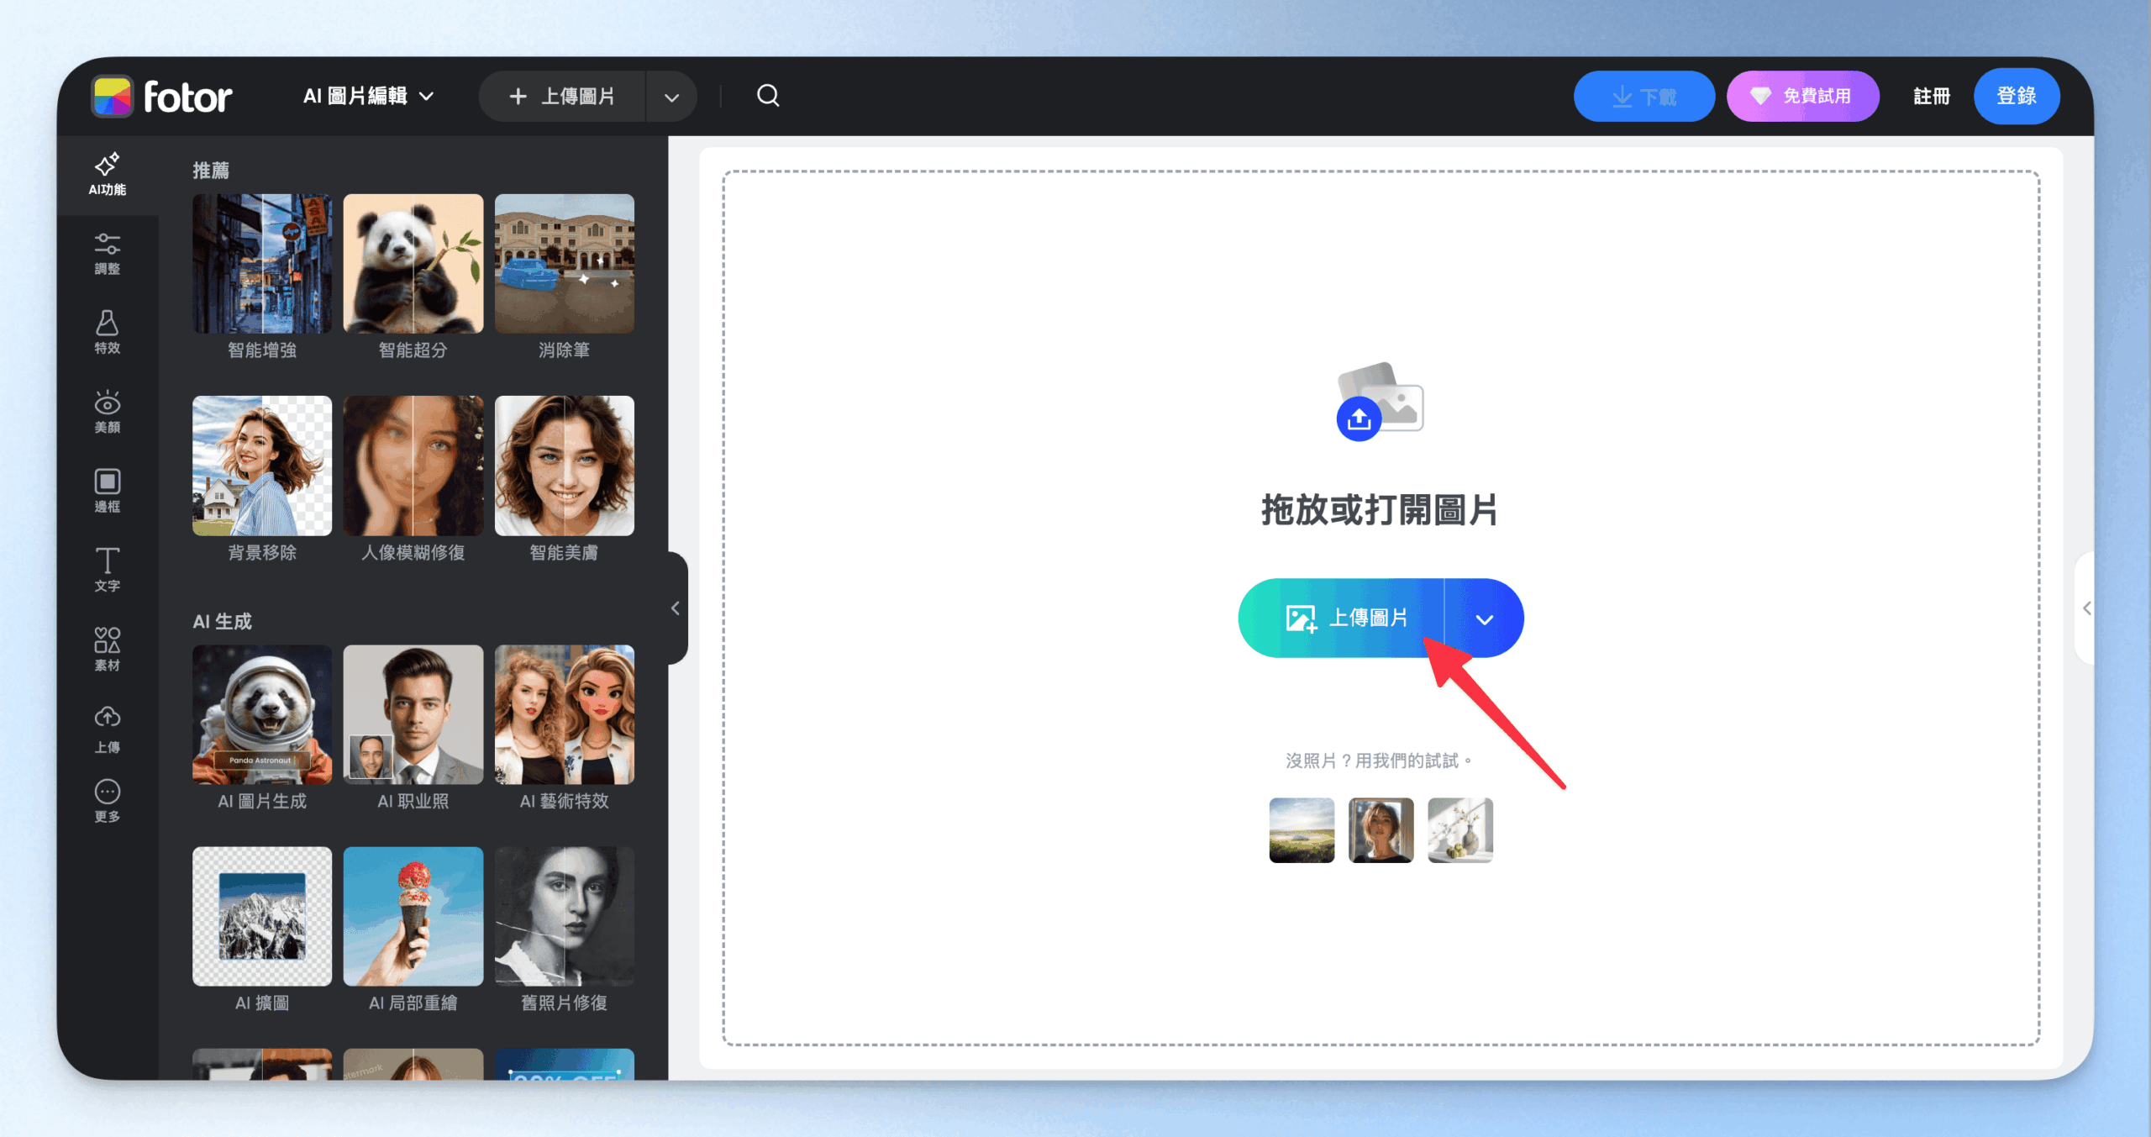Open the 更多 more options icon

click(x=108, y=801)
